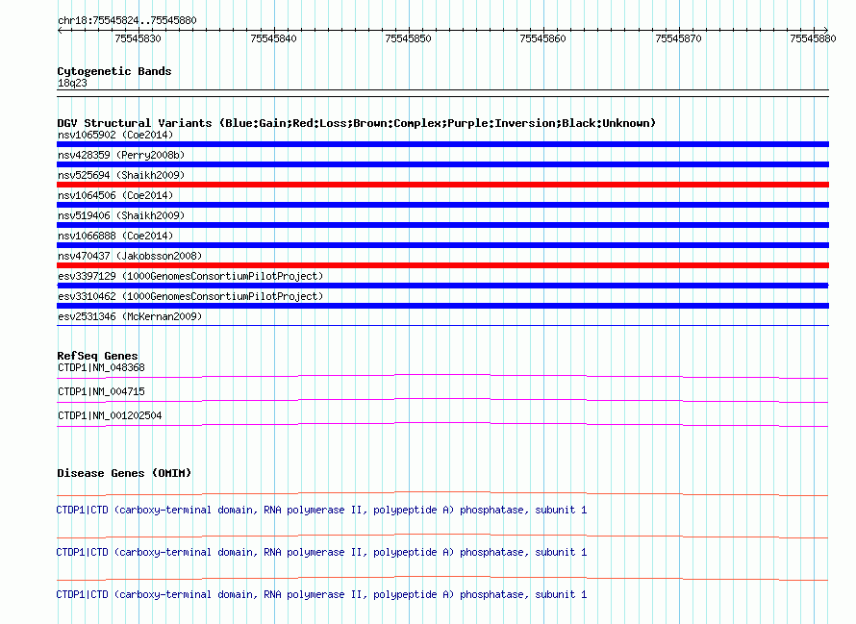Click the blue bar under nsv519406
This screenshot has width=856, height=624.
[x=442, y=225]
